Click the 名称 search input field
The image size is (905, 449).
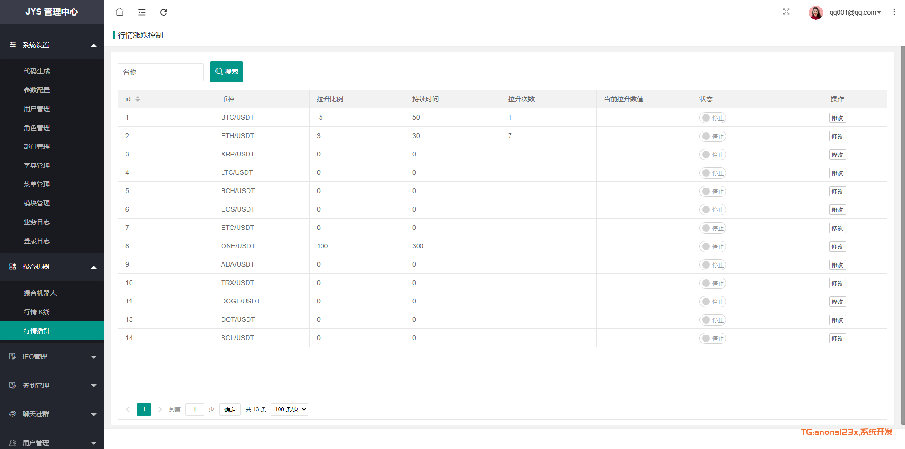(x=160, y=72)
